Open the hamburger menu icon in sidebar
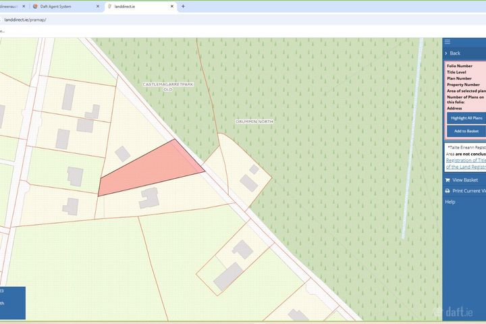 pos(448,42)
